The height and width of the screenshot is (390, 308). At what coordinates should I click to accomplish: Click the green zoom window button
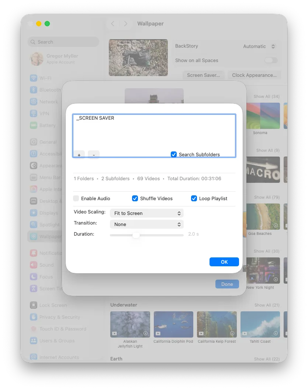point(47,24)
